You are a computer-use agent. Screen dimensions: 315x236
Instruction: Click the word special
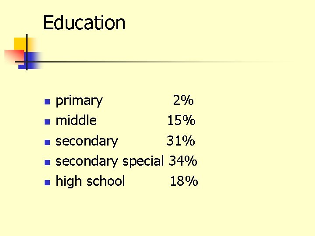pos(142,161)
